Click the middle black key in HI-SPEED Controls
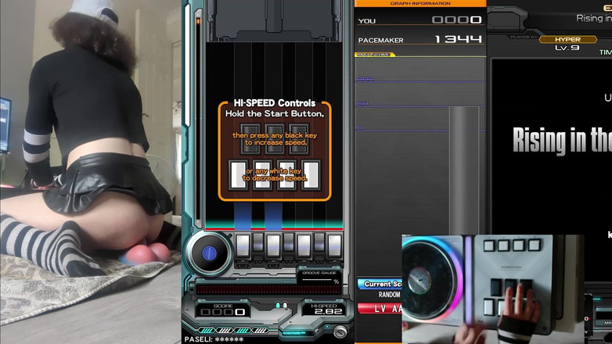The width and height of the screenshot is (612, 344). pos(275,139)
